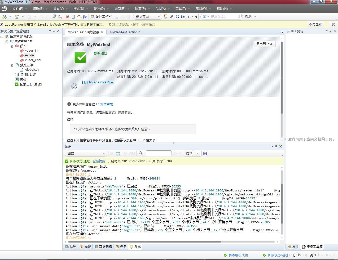Pin the Solution Explorer panel
Screen dimensions: 338x260
click(54, 31)
